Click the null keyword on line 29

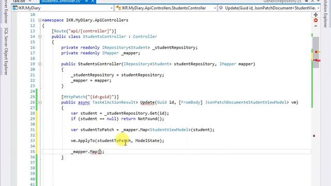click(112, 119)
